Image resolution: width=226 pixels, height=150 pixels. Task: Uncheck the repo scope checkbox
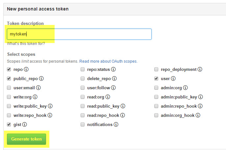pos(9,69)
